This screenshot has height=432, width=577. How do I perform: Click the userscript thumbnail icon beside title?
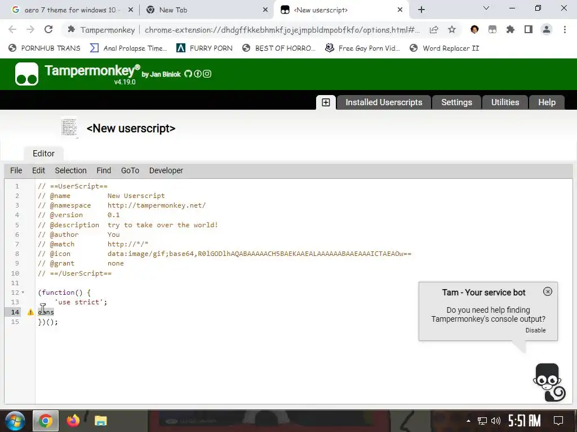click(x=69, y=128)
